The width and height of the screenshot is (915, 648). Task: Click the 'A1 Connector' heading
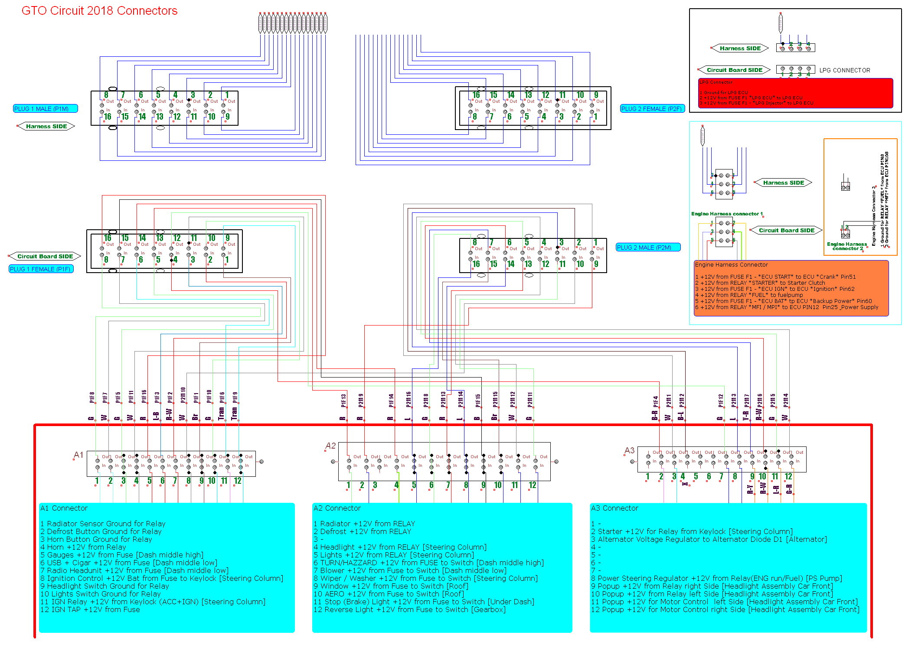pos(64,508)
